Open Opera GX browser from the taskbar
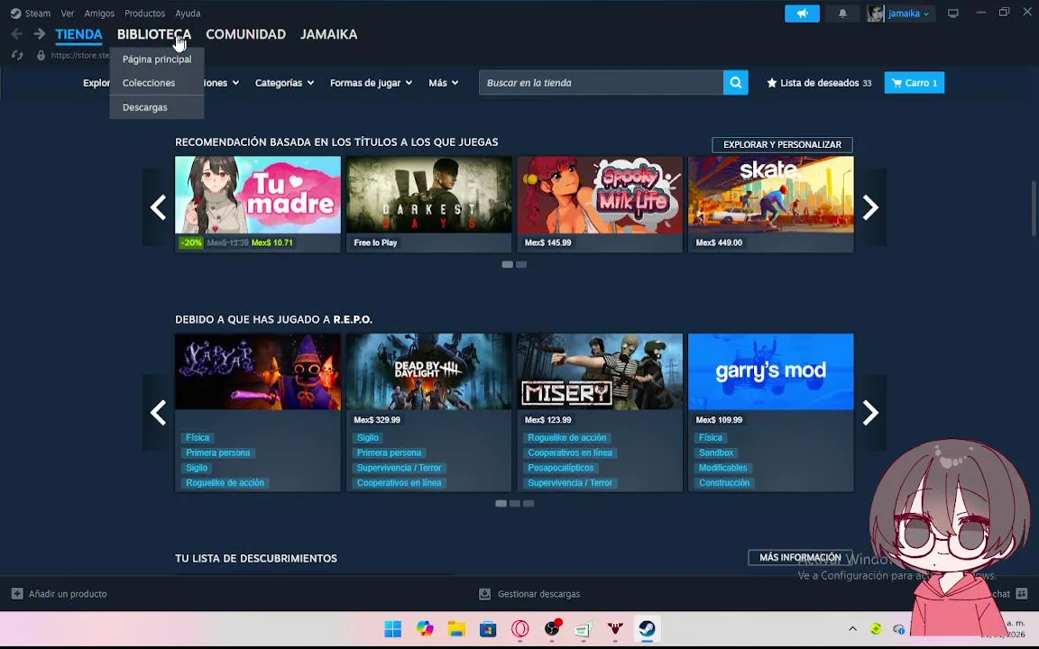1039x649 pixels. click(520, 628)
